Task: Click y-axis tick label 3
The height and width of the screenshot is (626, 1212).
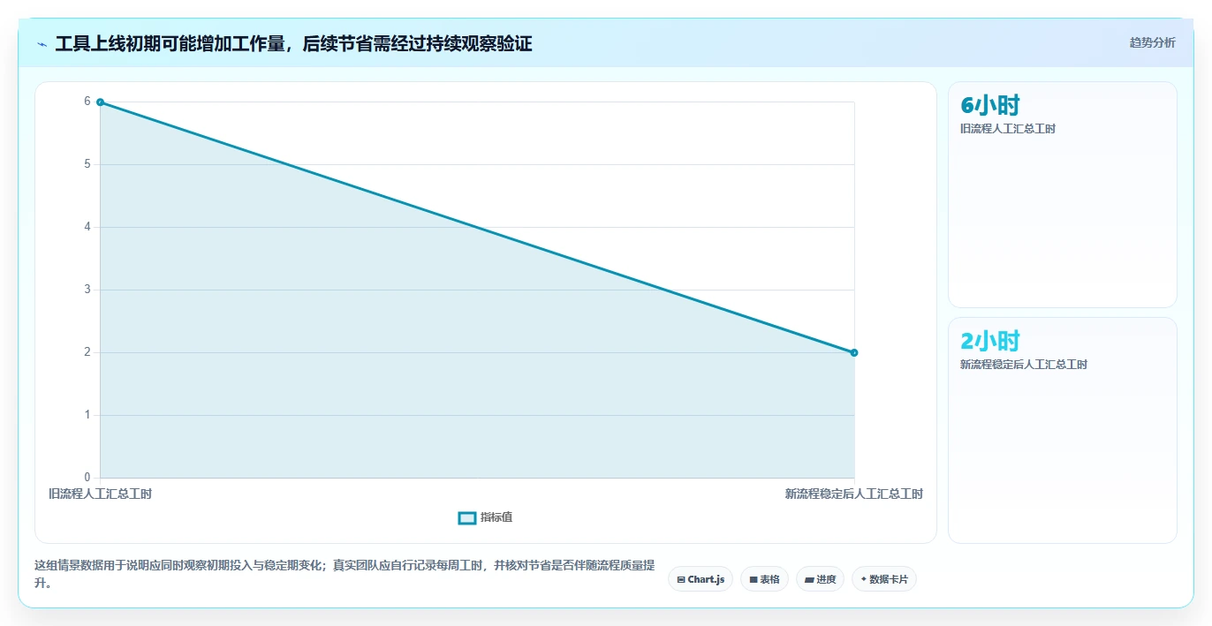Action: 87,290
